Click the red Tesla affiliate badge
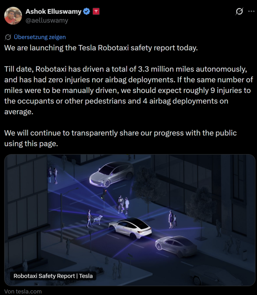Viewport: 257px width, 295px height. [x=96, y=11]
